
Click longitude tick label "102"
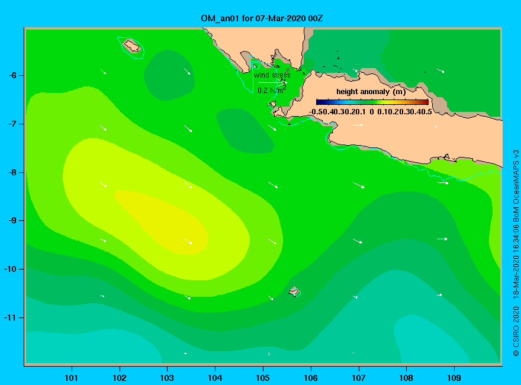[119, 378]
